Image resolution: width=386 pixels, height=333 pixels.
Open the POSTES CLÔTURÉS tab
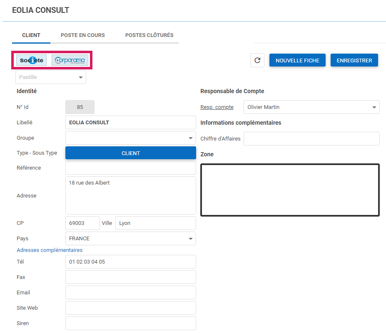click(149, 35)
